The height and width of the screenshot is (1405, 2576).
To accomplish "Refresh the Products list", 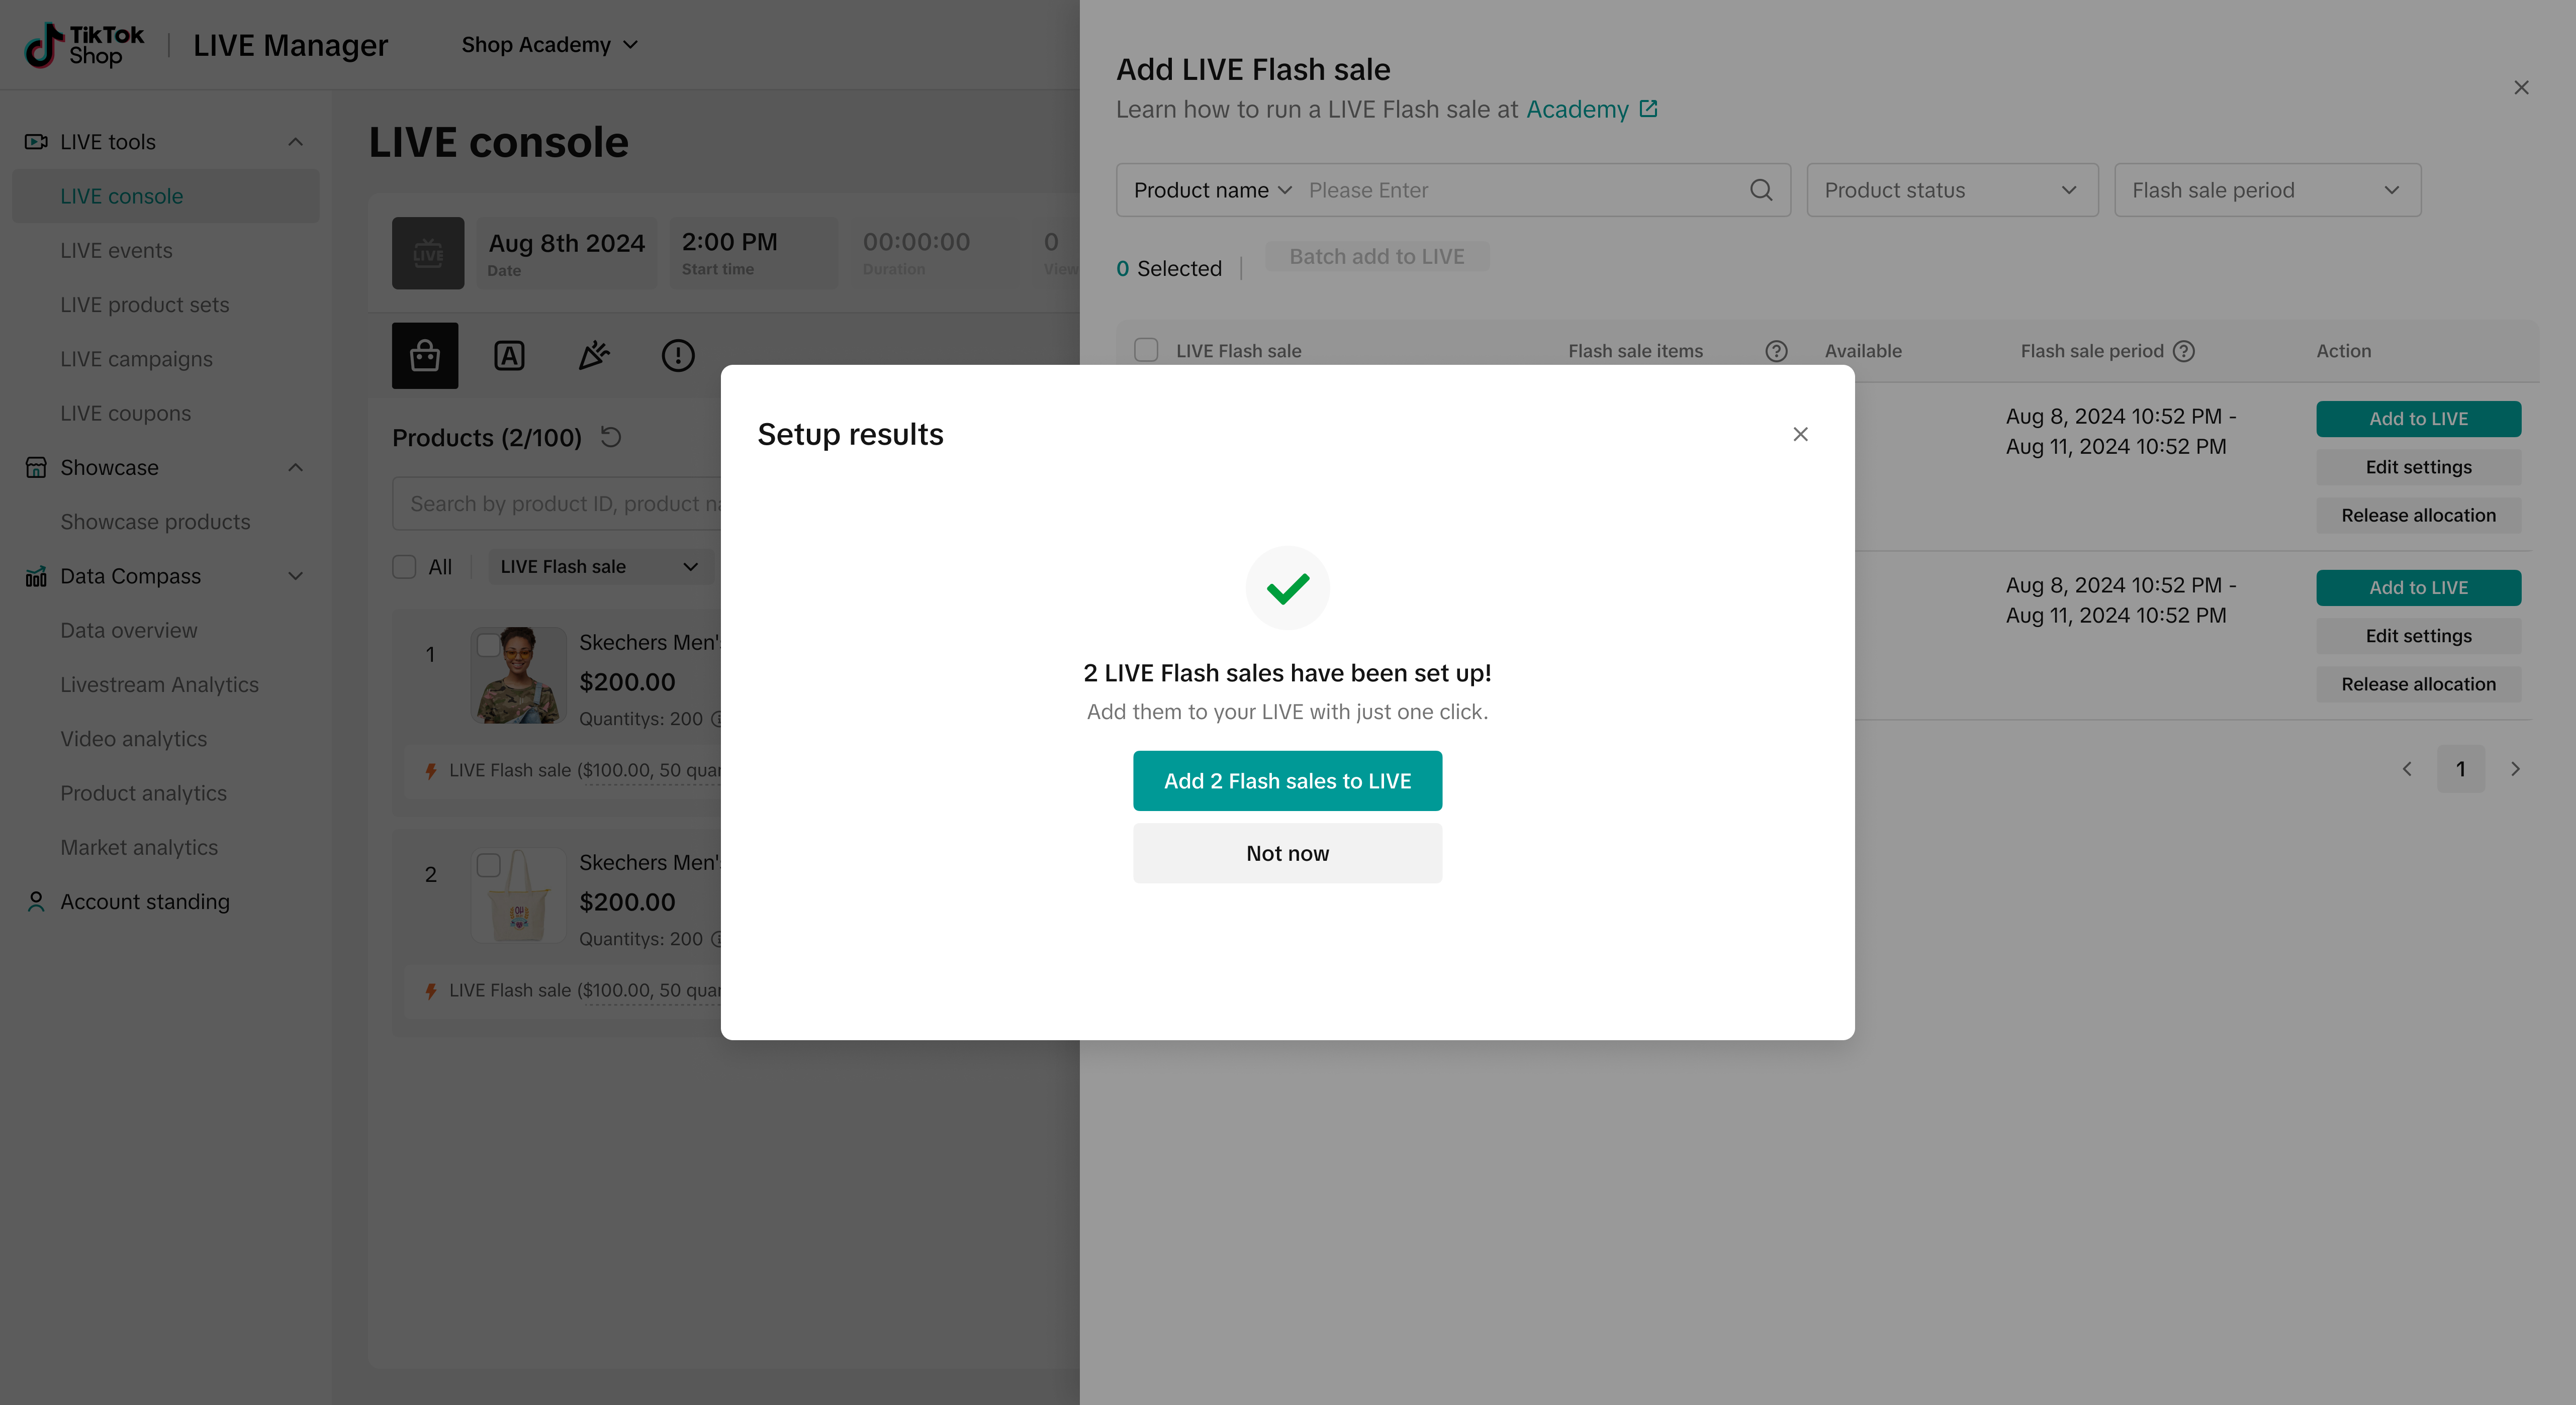I will tap(611, 437).
